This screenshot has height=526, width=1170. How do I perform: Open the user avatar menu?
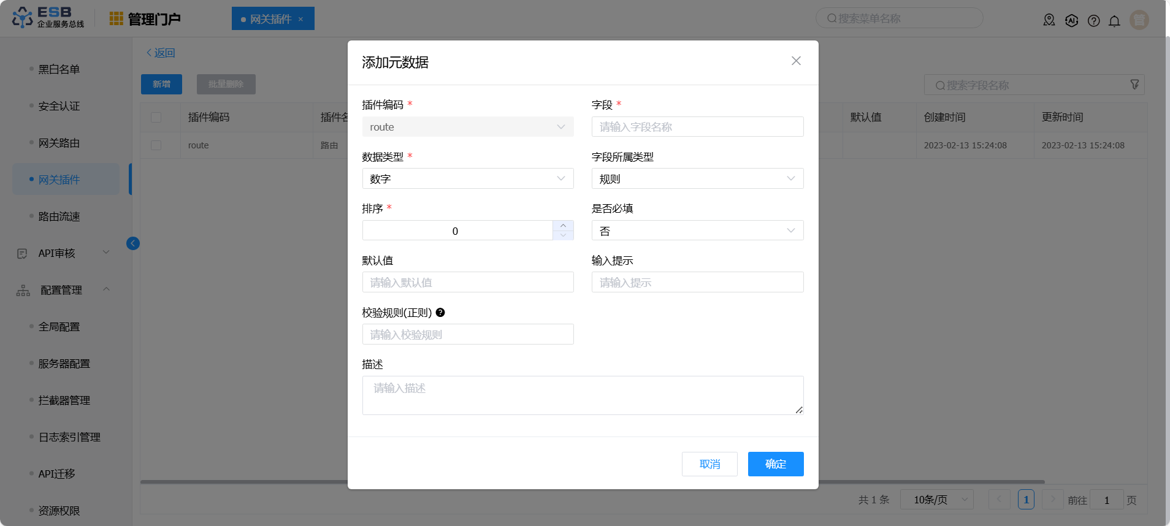tap(1139, 20)
